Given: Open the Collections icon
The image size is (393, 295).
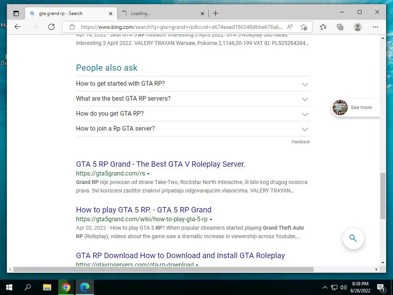Looking at the screenshot, I should [x=340, y=27].
